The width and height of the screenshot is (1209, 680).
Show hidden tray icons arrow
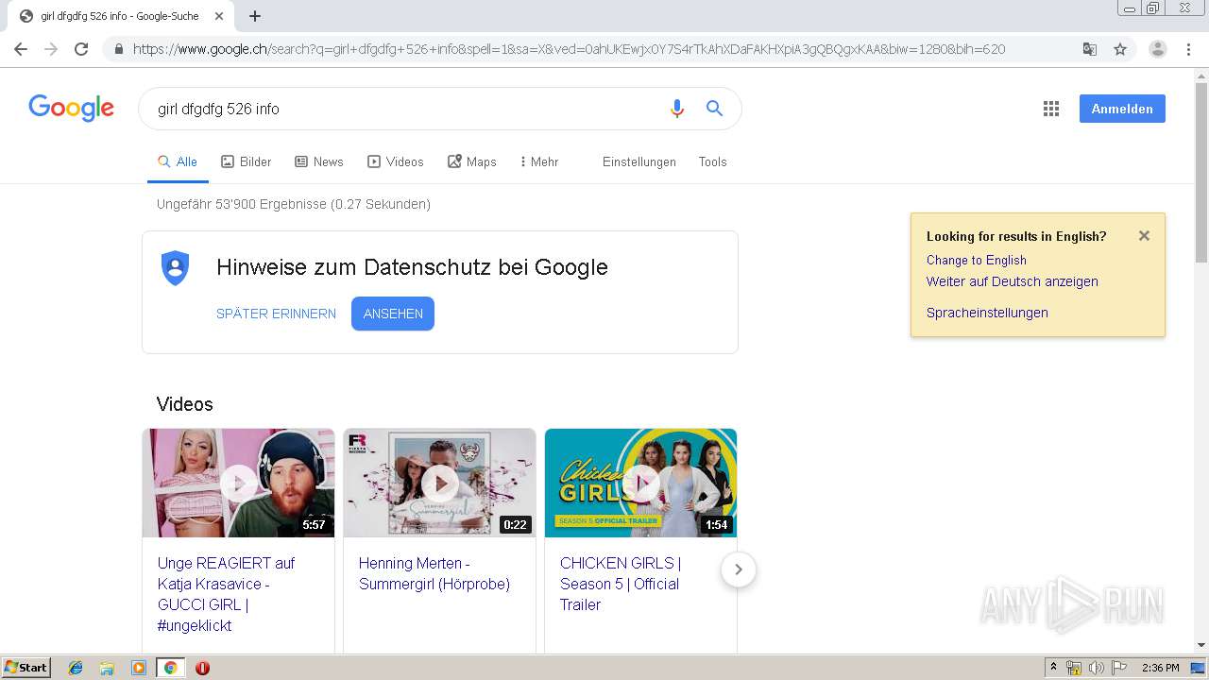pyautogui.click(x=1053, y=668)
